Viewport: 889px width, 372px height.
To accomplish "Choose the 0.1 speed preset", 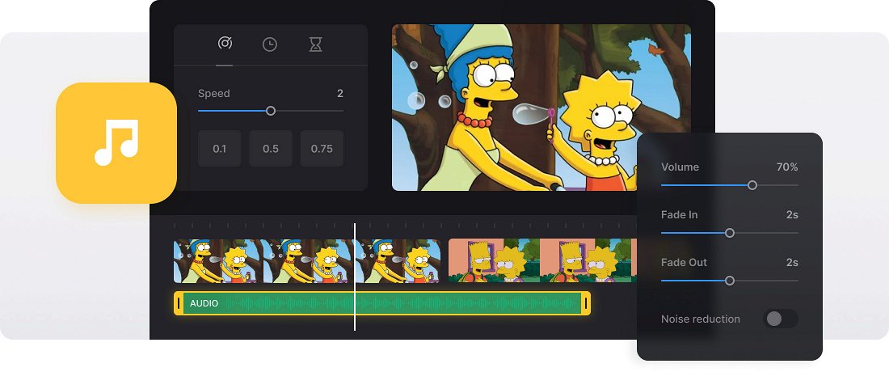I will 219,149.
